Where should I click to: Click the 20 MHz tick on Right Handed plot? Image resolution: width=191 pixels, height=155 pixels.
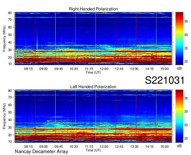(x=10, y=58)
